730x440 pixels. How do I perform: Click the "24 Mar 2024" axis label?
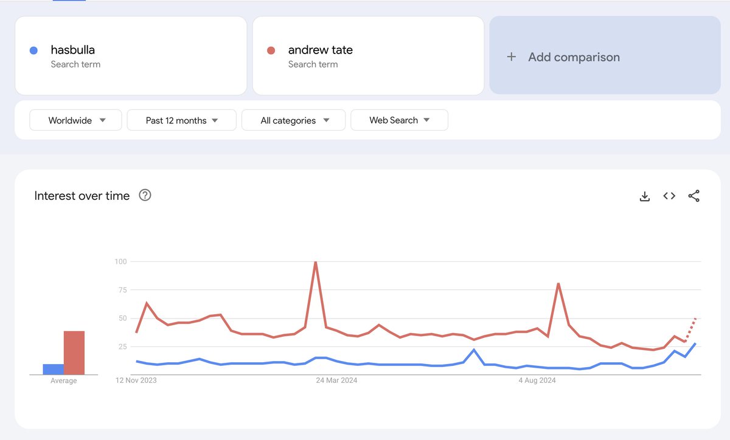coord(336,380)
